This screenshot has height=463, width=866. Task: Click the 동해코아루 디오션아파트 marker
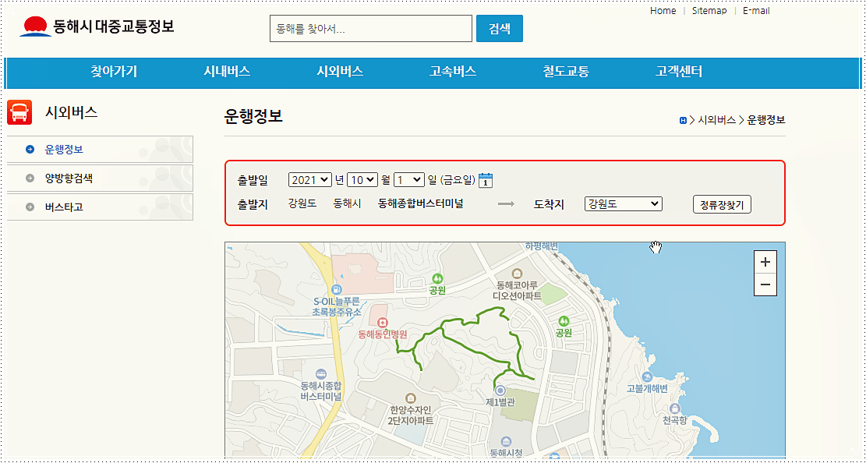click(517, 274)
